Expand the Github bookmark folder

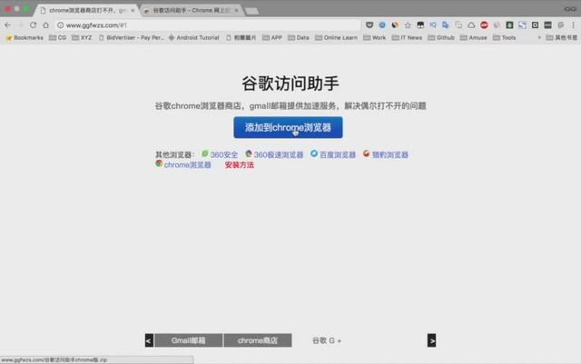441,38
